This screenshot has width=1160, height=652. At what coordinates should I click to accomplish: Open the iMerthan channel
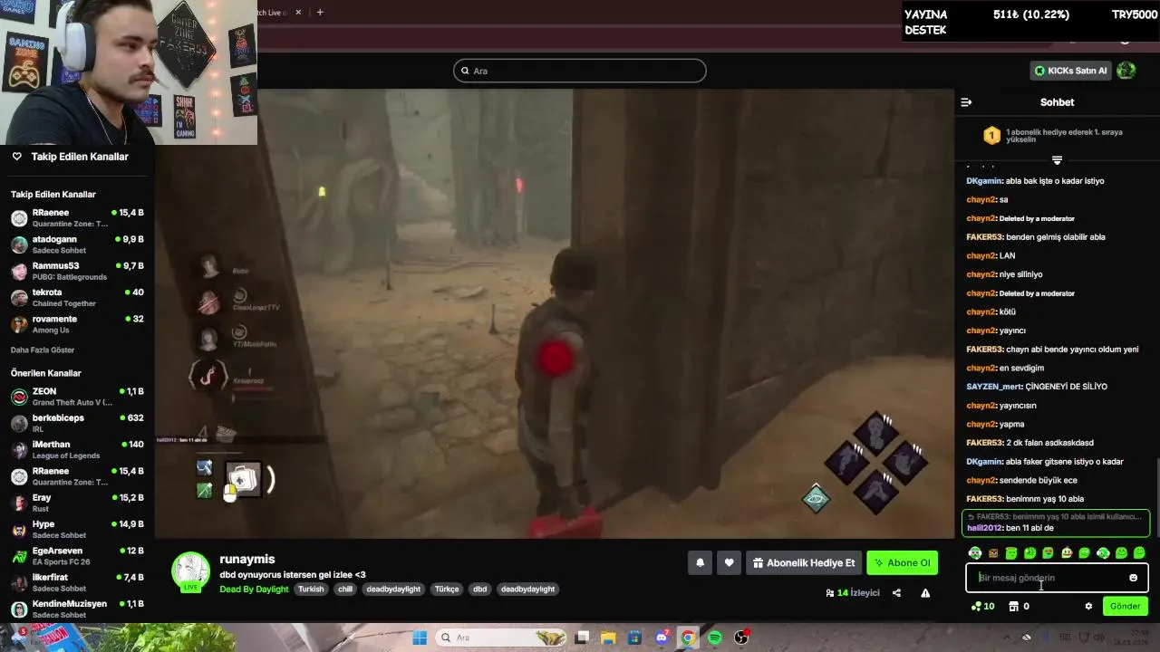pos(77,450)
